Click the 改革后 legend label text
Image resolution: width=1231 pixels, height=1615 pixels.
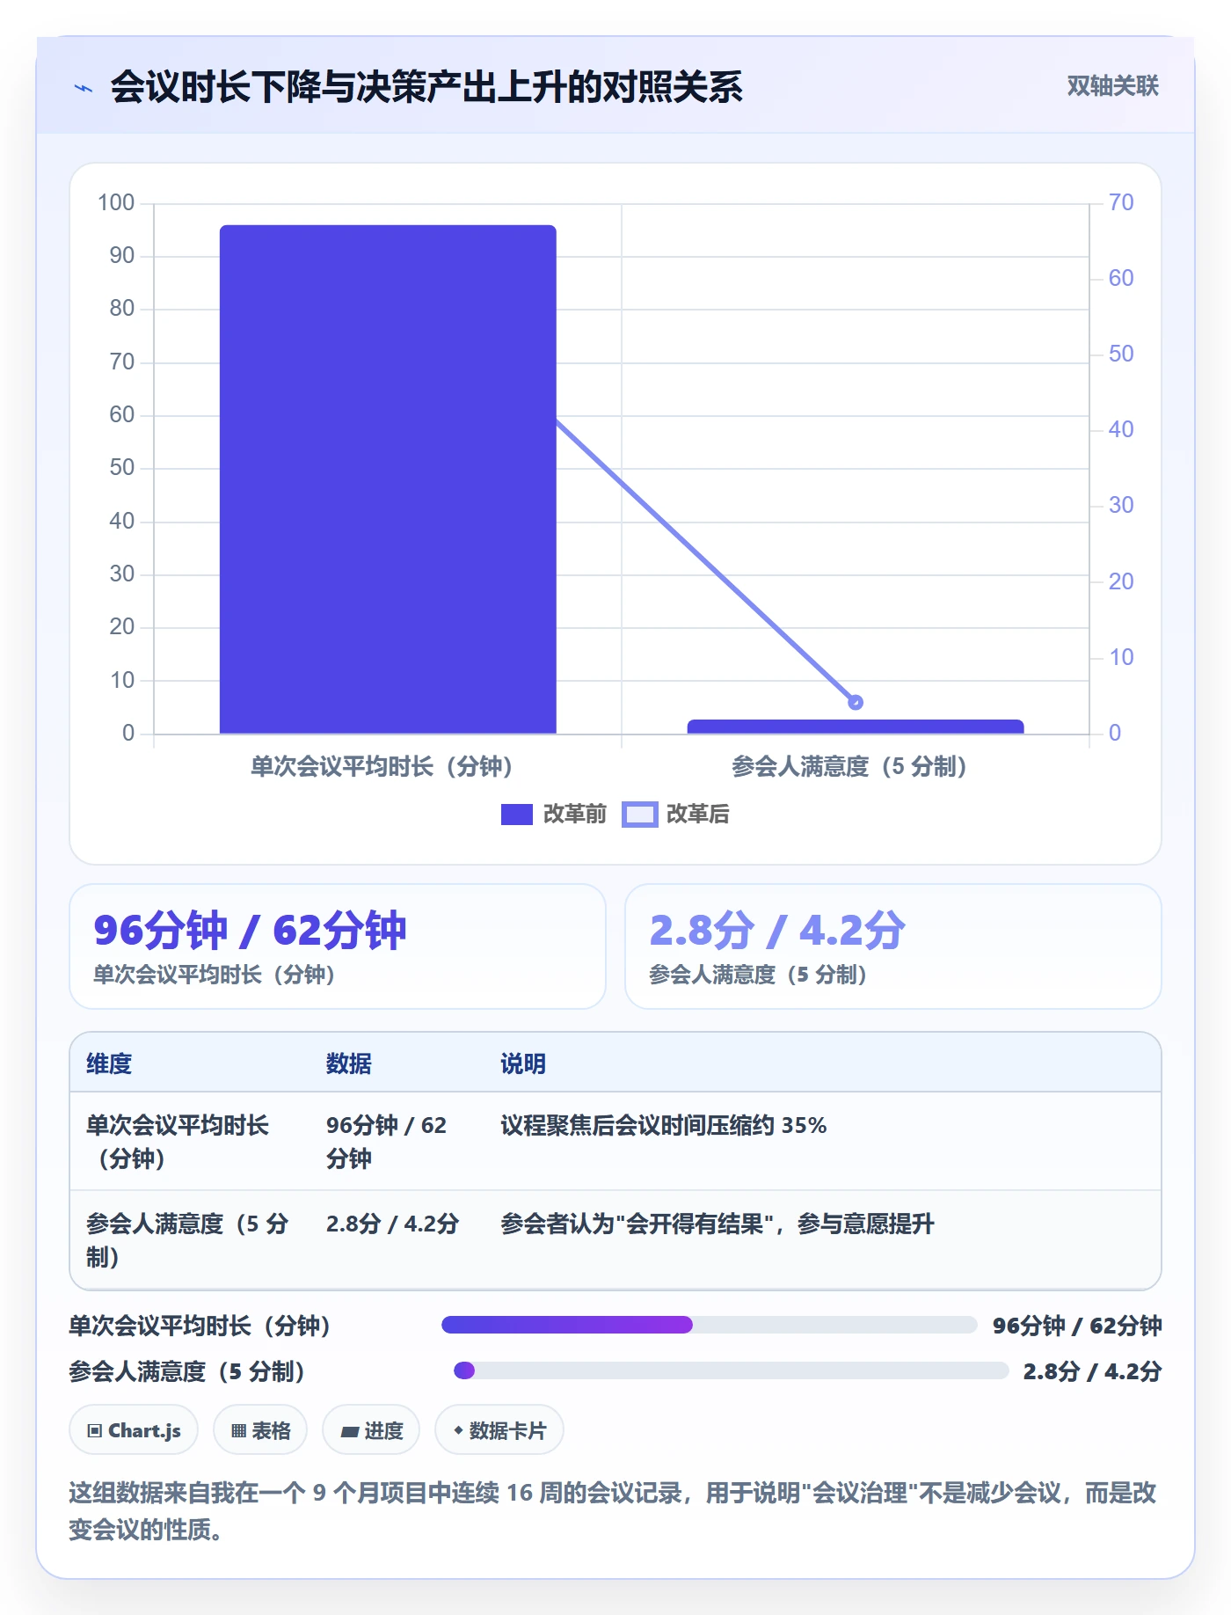698,815
